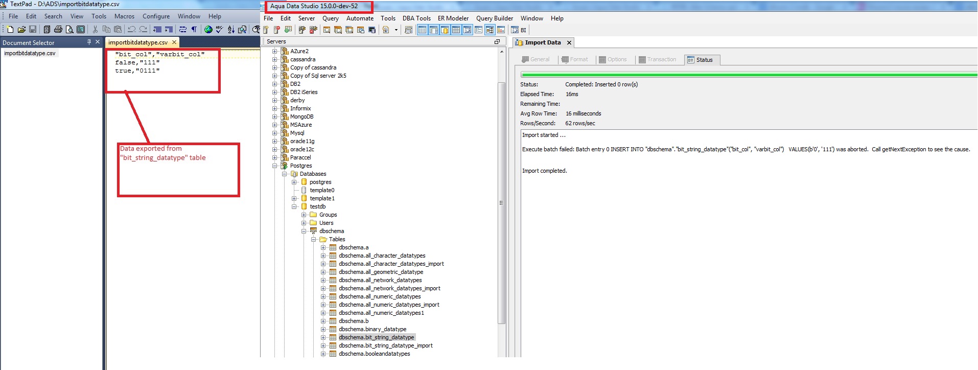
Task: Open TextPad Configure menu
Action: [156, 16]
